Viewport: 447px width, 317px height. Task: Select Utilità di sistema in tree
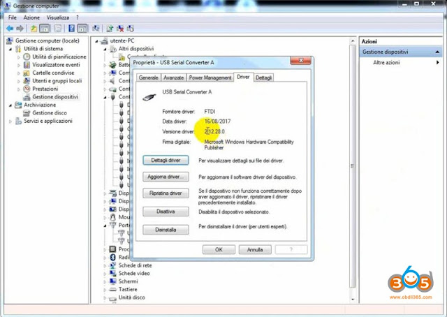pyautogui.click(x=43, y=49)
